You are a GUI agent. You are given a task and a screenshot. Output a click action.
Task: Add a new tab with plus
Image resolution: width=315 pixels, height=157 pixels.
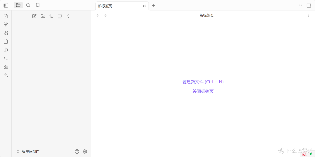[154, 6]
